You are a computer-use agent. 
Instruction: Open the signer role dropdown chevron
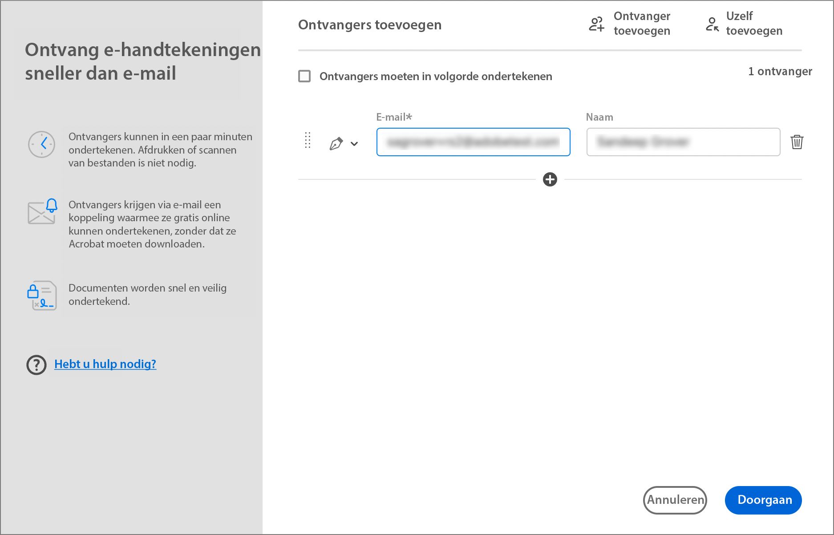pyautogui.click(x=355, y=143)
